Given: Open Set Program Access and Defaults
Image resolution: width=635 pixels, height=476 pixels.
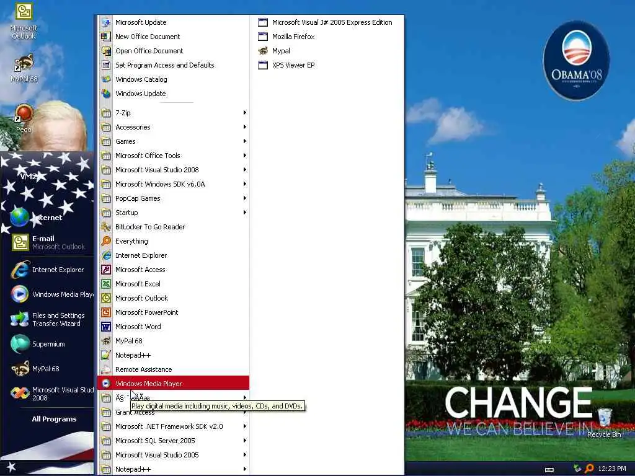Looking at the screenshot, I should (x=174, y=64).
